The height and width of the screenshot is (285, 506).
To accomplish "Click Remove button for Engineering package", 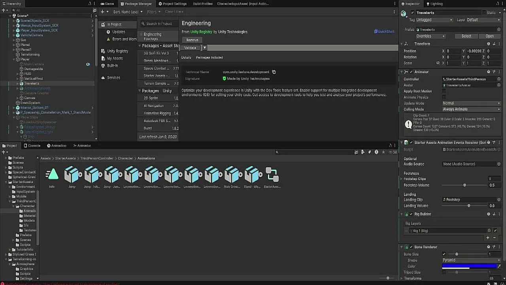I will [x=192, y=40].
